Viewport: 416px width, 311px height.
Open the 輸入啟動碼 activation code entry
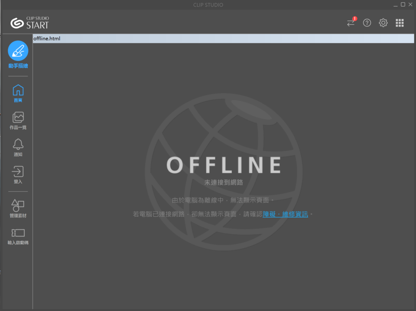17,233
